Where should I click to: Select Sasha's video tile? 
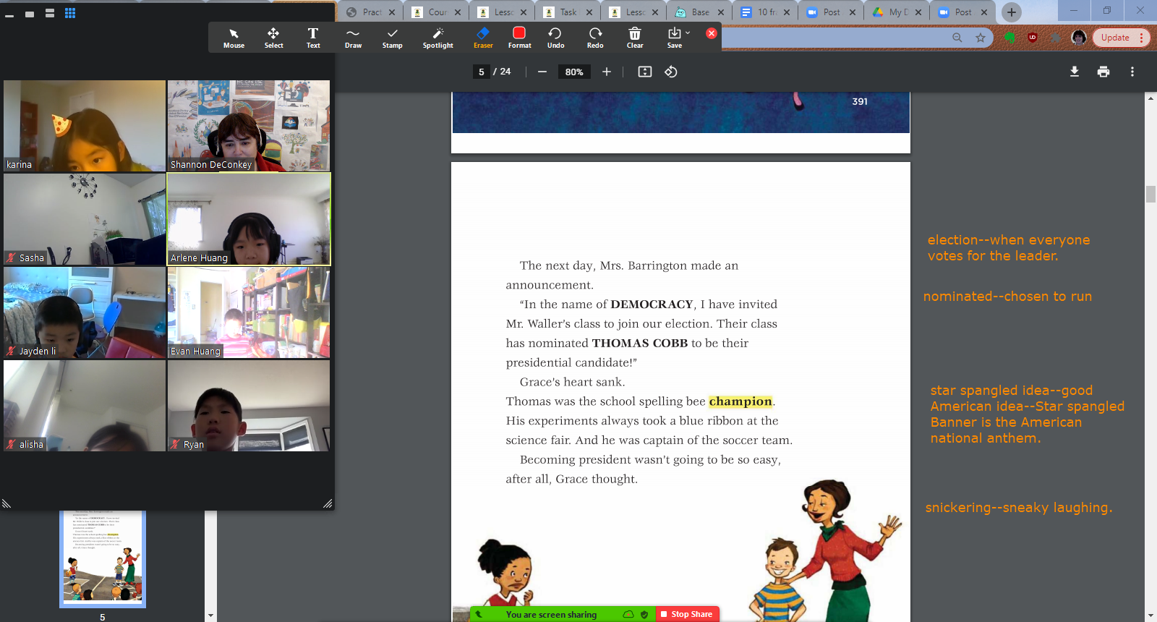point(85,219)
